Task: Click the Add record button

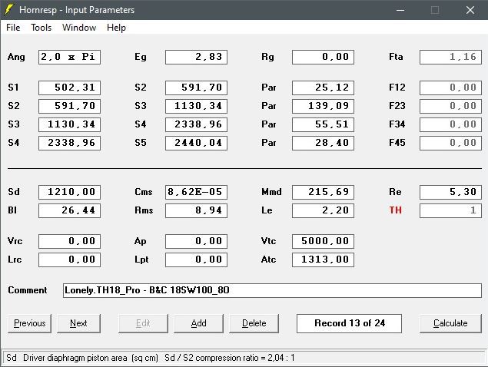Action: click(198, 323)
